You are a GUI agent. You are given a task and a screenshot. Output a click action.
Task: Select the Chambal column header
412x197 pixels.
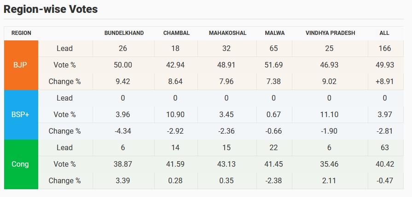(x=176, y=33)
